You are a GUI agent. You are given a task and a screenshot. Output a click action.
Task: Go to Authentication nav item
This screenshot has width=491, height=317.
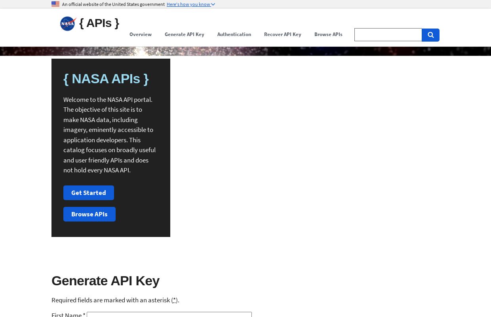234,34
